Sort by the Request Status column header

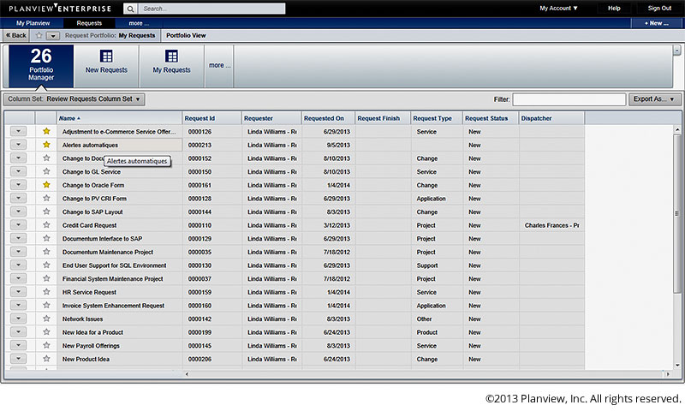[x=491, y=118]
